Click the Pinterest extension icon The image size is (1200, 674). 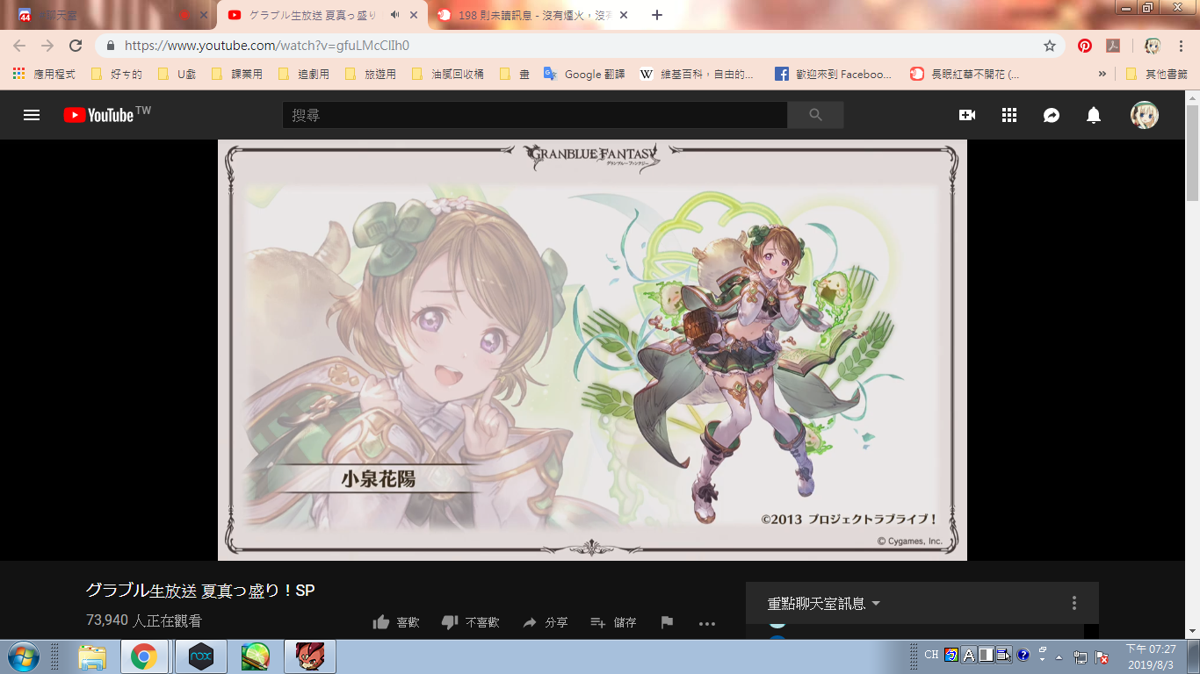1085,46
